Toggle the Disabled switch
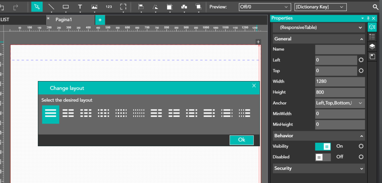Viewport: 382px width, 183px height. [x=323, y=157]
